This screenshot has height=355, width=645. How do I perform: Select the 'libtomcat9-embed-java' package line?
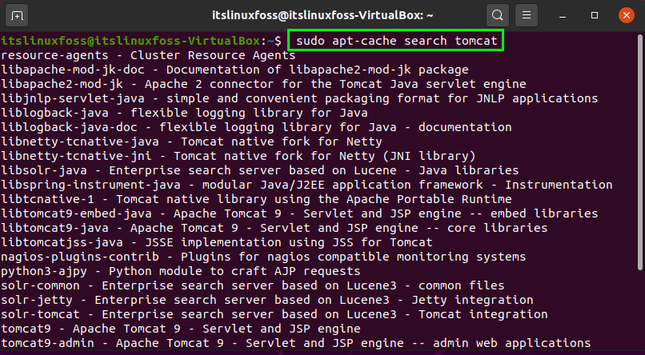pos(299,213)
